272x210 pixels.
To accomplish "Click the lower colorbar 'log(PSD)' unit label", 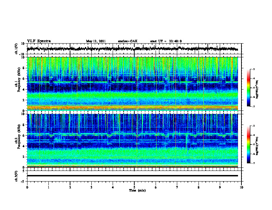I will (257, 146).
